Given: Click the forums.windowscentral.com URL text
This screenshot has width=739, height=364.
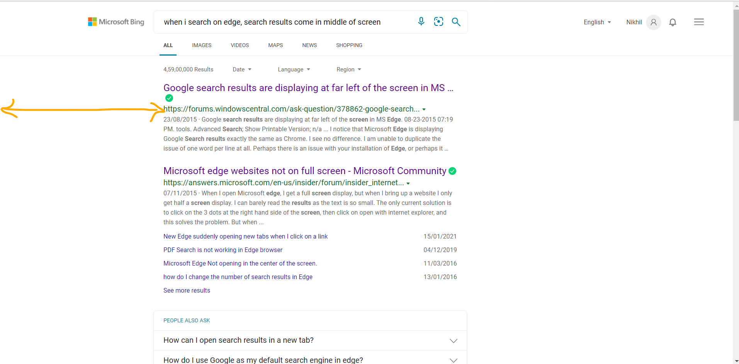Looking at the screenshot, I should pos(291,109).
